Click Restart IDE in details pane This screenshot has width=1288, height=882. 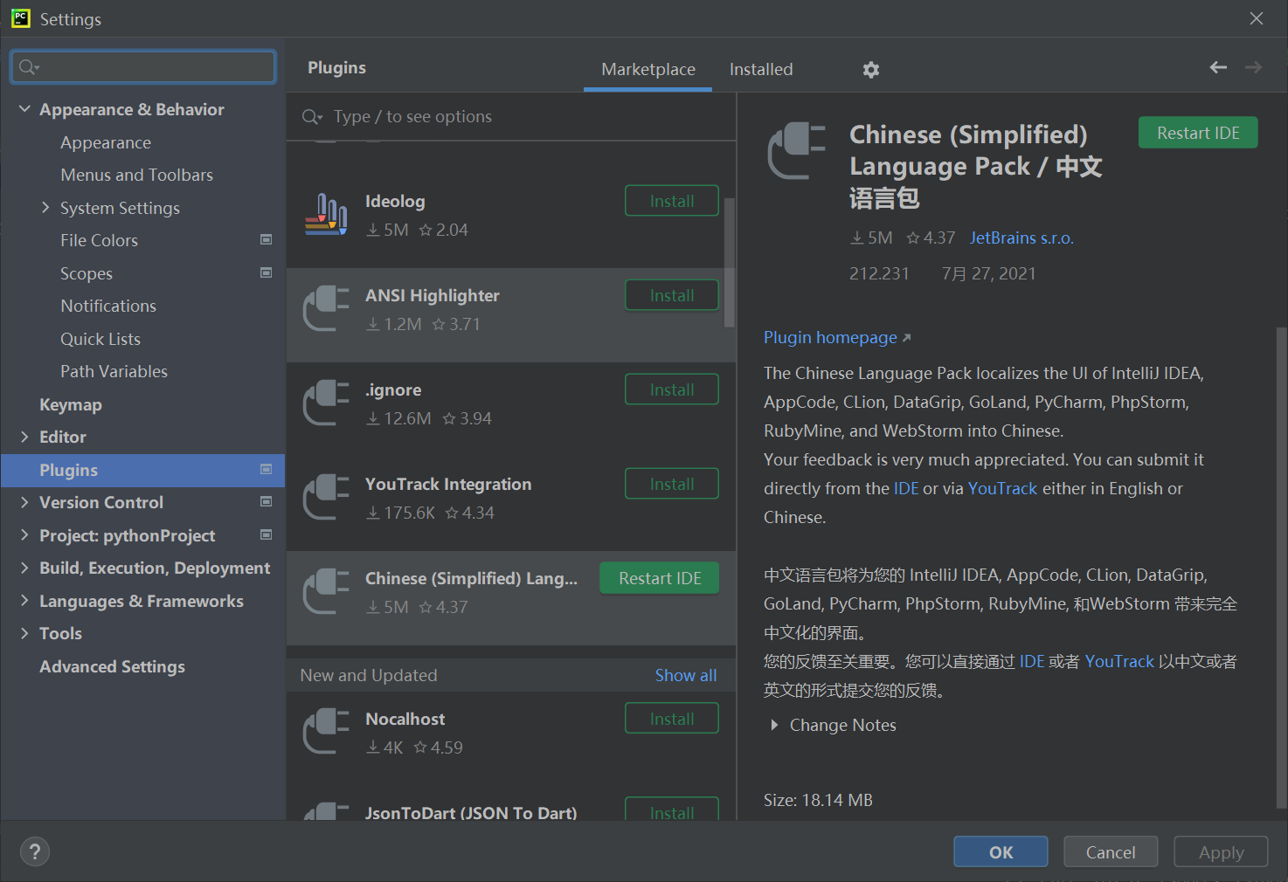tap(1198, 133)
